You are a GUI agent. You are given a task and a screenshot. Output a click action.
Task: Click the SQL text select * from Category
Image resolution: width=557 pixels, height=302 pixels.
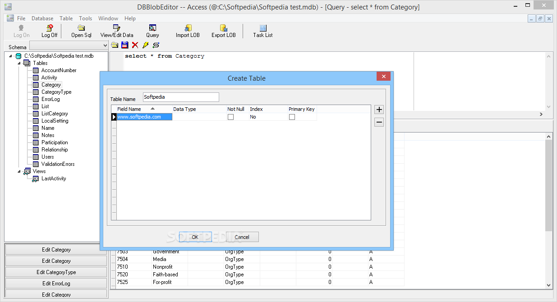click(165, 56)
